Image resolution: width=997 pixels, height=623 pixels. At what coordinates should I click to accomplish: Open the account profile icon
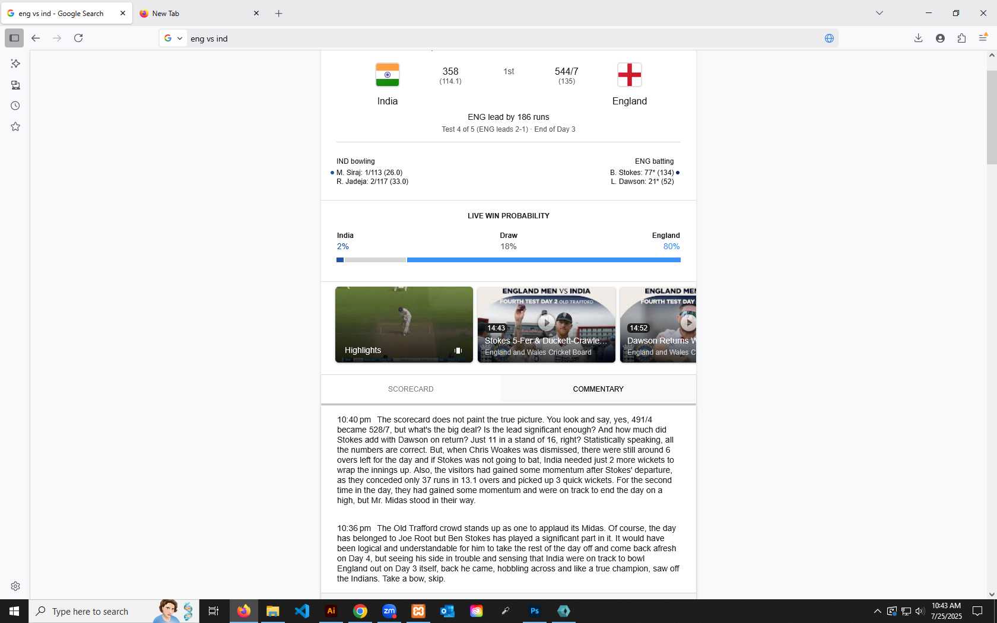point(940,38)
